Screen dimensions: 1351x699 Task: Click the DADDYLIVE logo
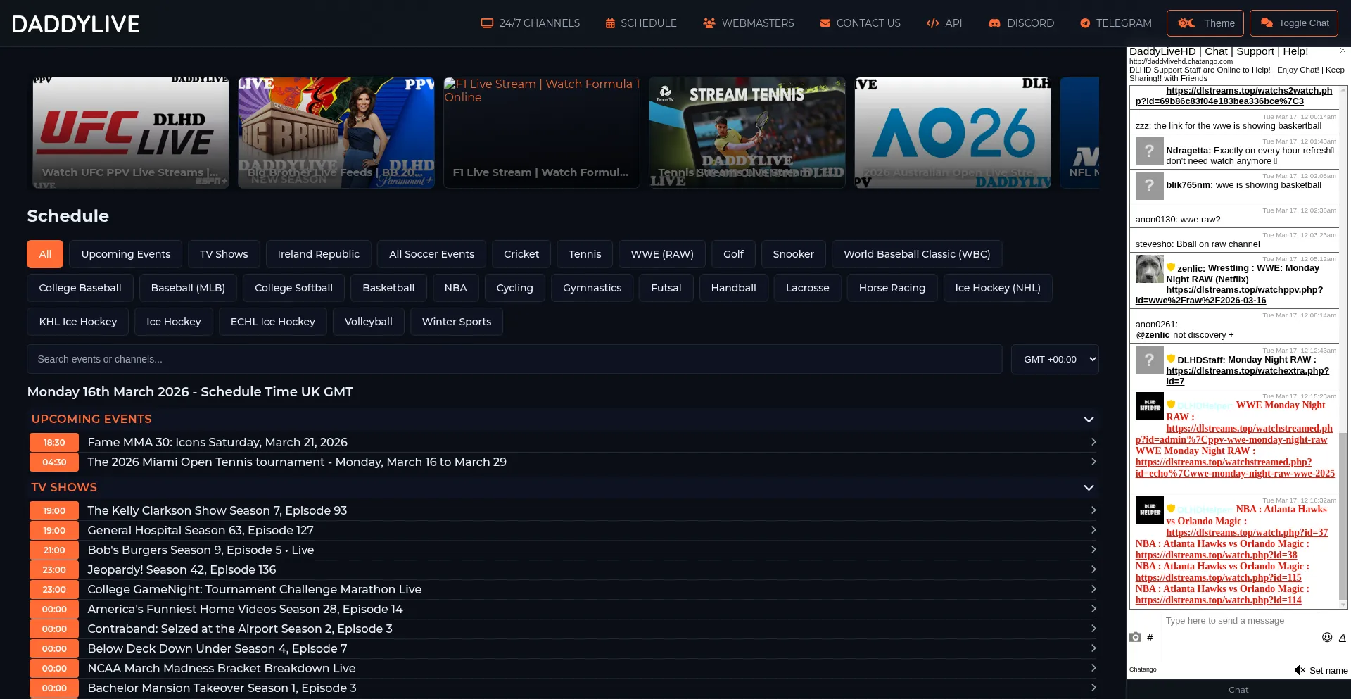[76, 24]
